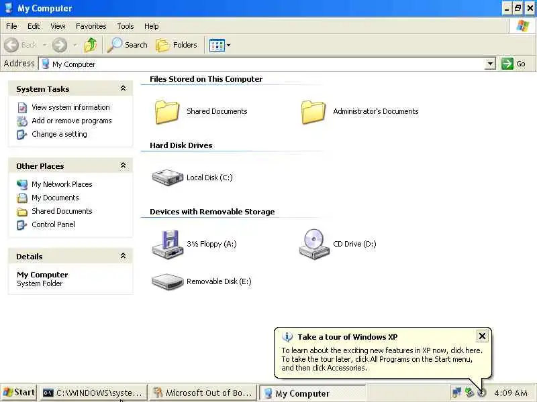
Task: Click Add or remove programs link
Action: click(x=72, y=121)
